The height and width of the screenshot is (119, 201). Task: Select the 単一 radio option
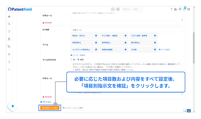pos(72,59)
